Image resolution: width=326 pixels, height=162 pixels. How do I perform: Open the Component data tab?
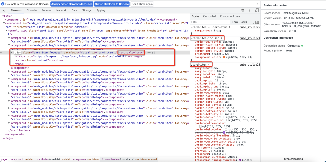230,16
